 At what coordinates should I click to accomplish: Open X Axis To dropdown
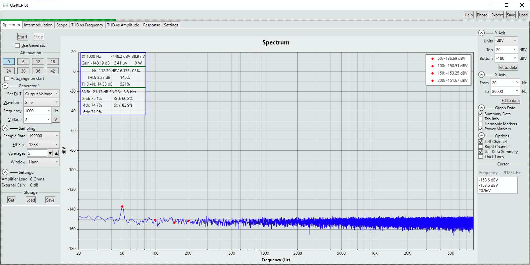point(505,91)
